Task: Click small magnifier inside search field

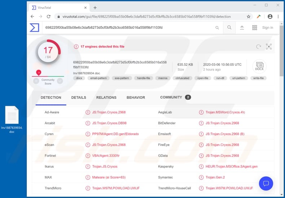Action: coord(217,28)
